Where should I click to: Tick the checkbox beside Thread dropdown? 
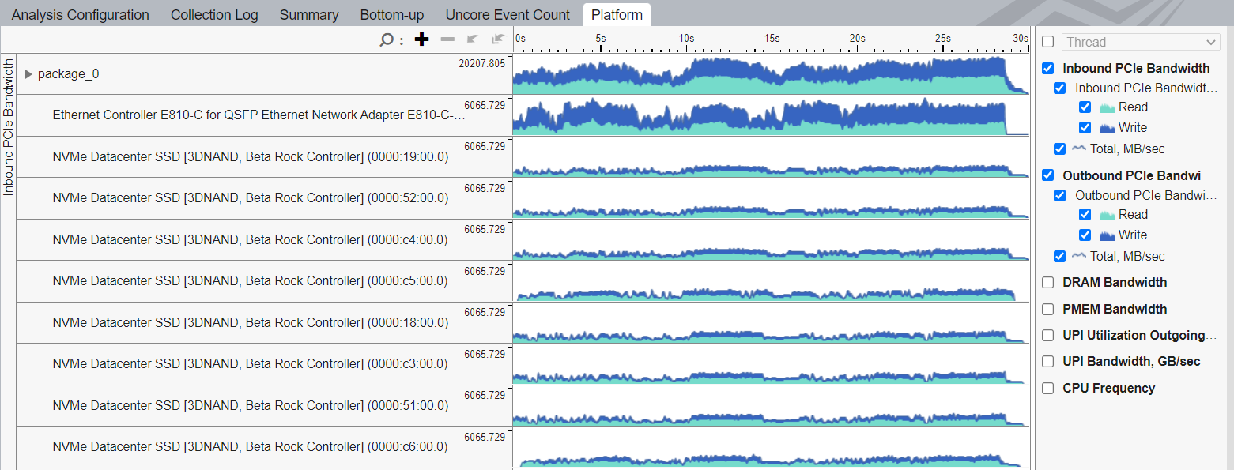[x=1048, y=42]
